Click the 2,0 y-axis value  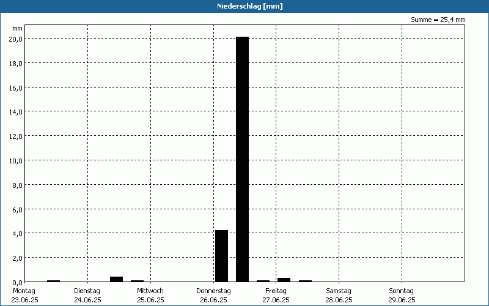point(17,258)
